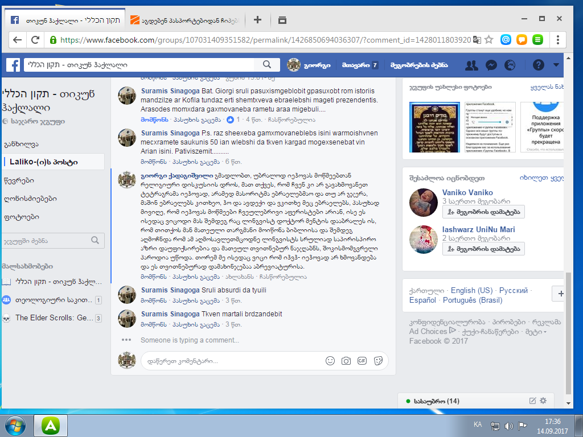Reply to the 'Sruli absurdi da tyuili' comment

[196, 300]
